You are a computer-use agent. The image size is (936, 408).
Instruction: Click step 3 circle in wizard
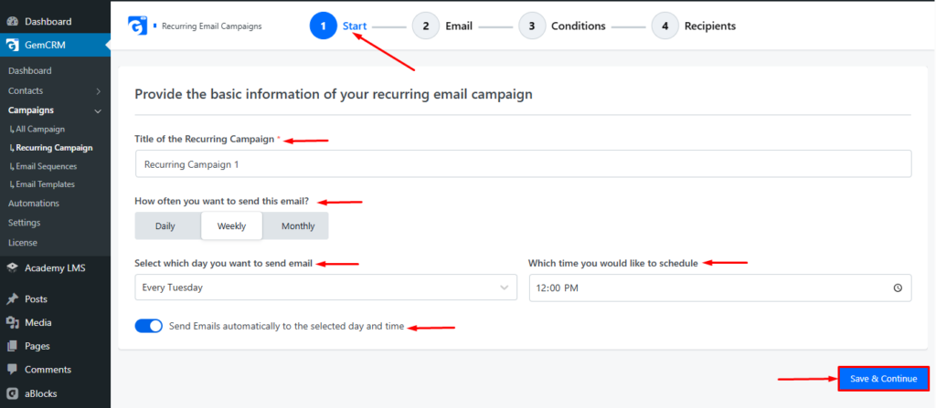[x=532, y=26]
